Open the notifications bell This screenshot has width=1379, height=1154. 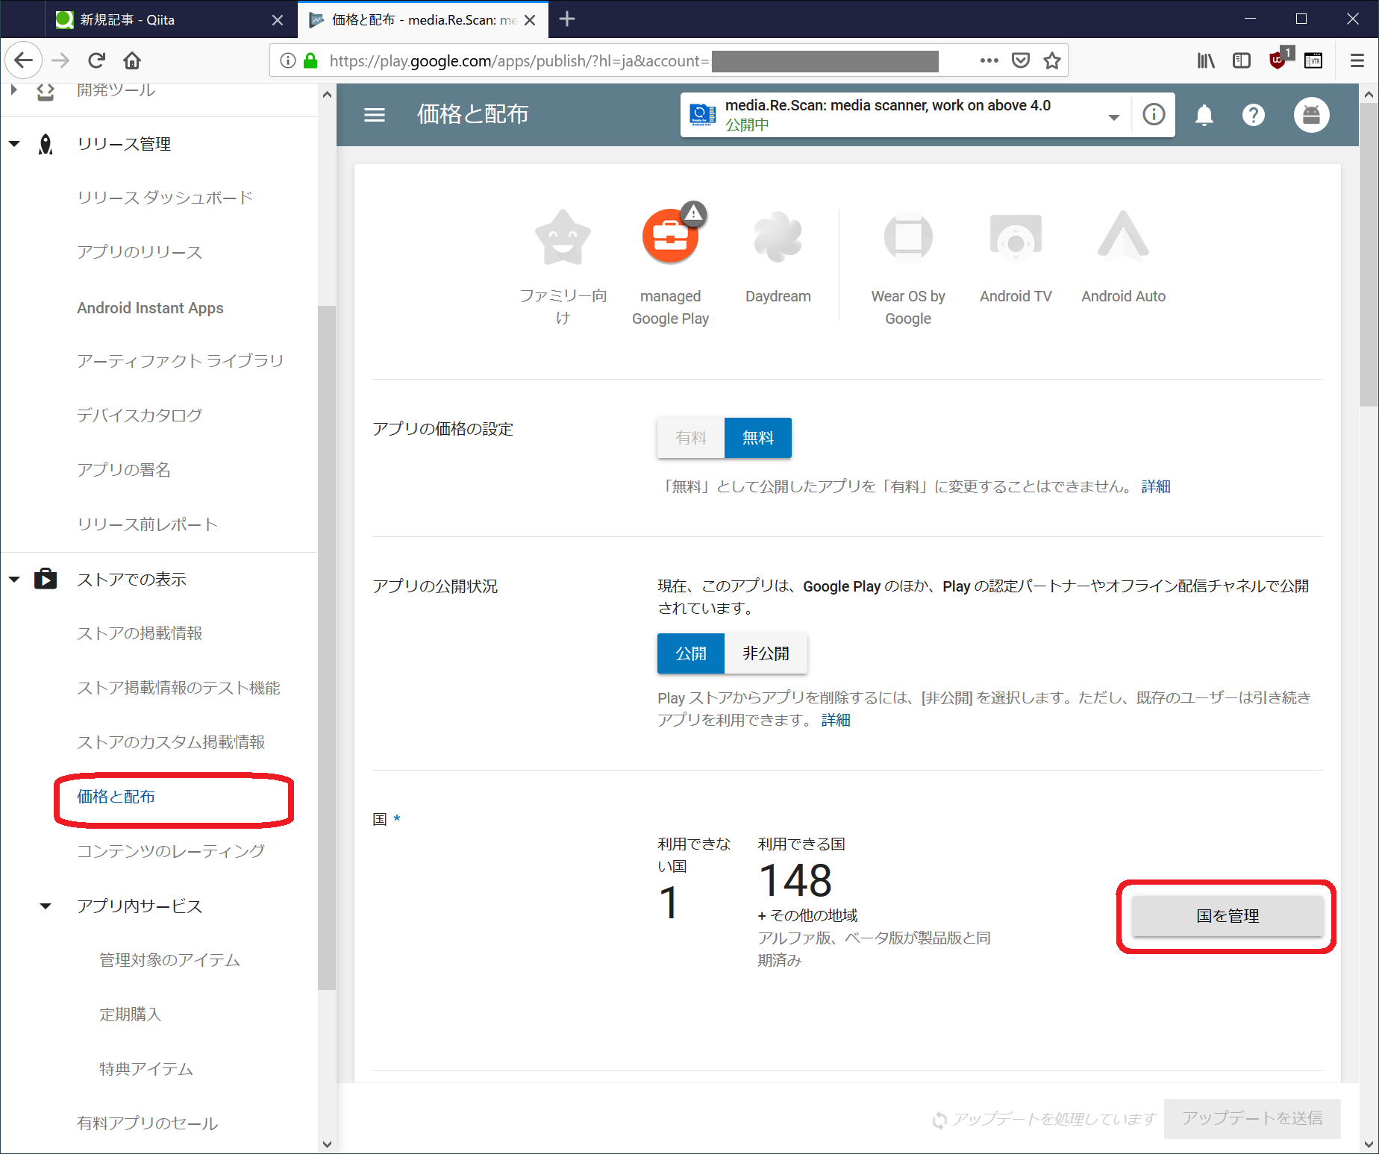pyautogui.click(x=1204, y=115)
